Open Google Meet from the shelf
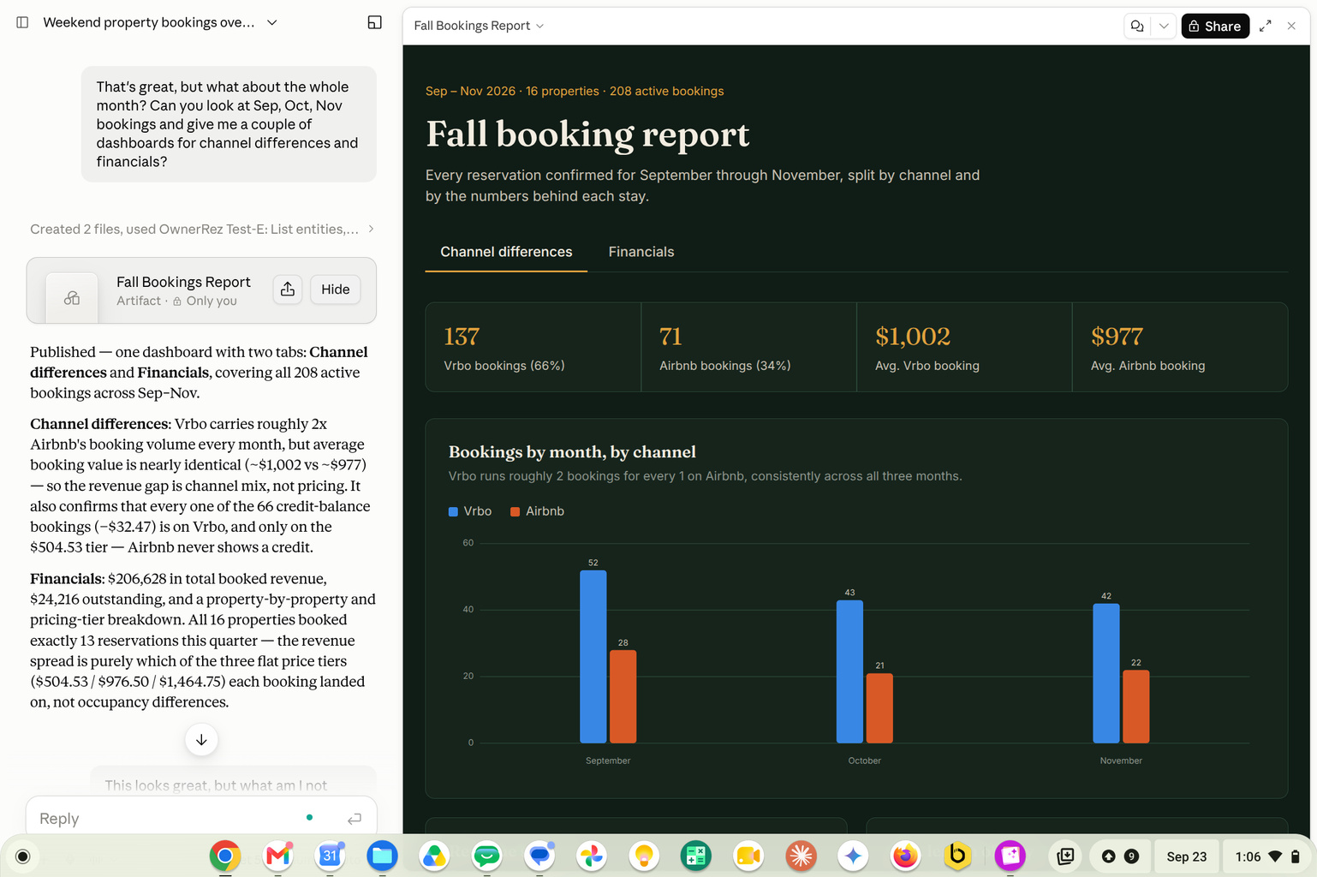 click(748, 856)
